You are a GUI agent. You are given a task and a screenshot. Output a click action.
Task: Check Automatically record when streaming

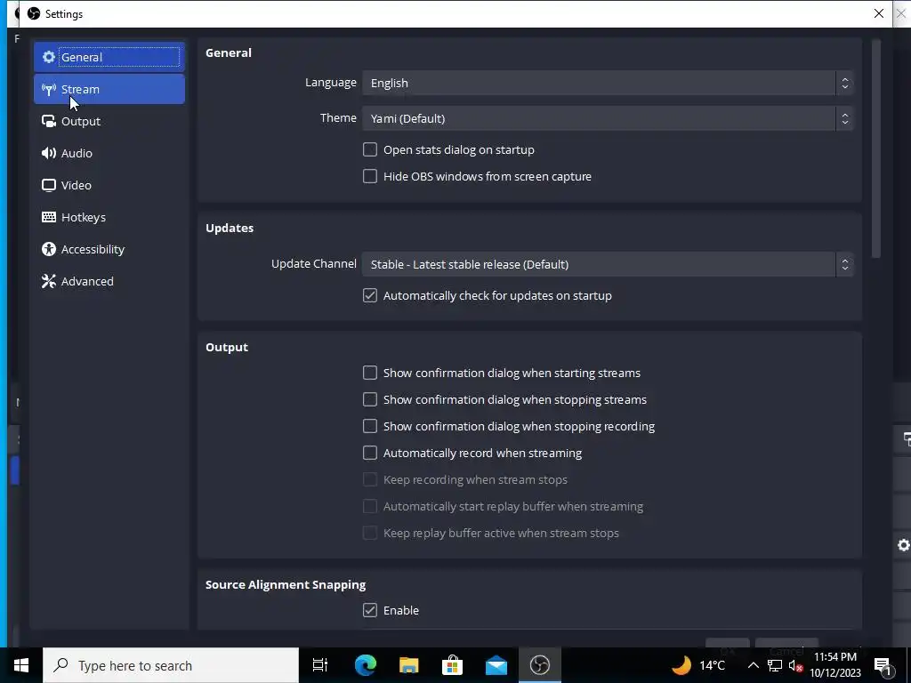pos(369,453)
